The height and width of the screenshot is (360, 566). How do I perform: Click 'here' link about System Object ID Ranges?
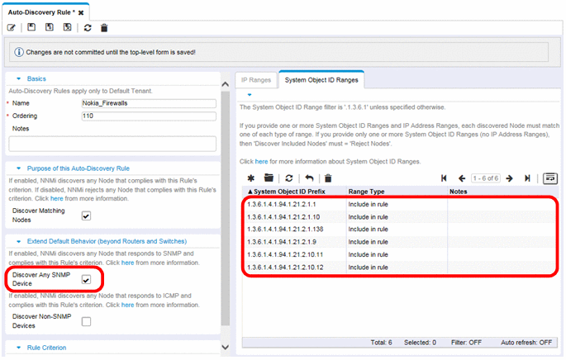260,161
